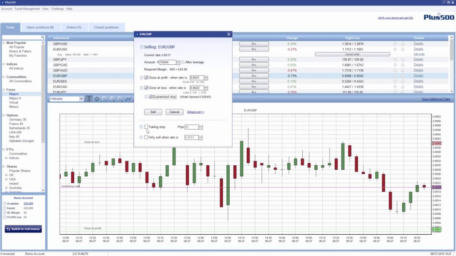Screen dimensions: 456x256
Task: Open Details link for GBP/AUD
Action: click(418, 70)
